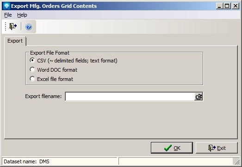Maximize the Export Mfg. Orders window
The height and width of the screenshot is (167, 242).
[227, 6]
